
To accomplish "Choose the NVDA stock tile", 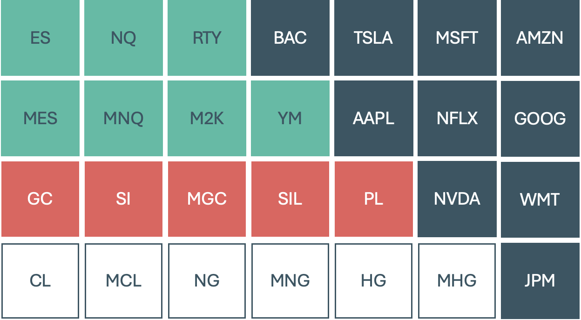I will [x=457, y=199].
